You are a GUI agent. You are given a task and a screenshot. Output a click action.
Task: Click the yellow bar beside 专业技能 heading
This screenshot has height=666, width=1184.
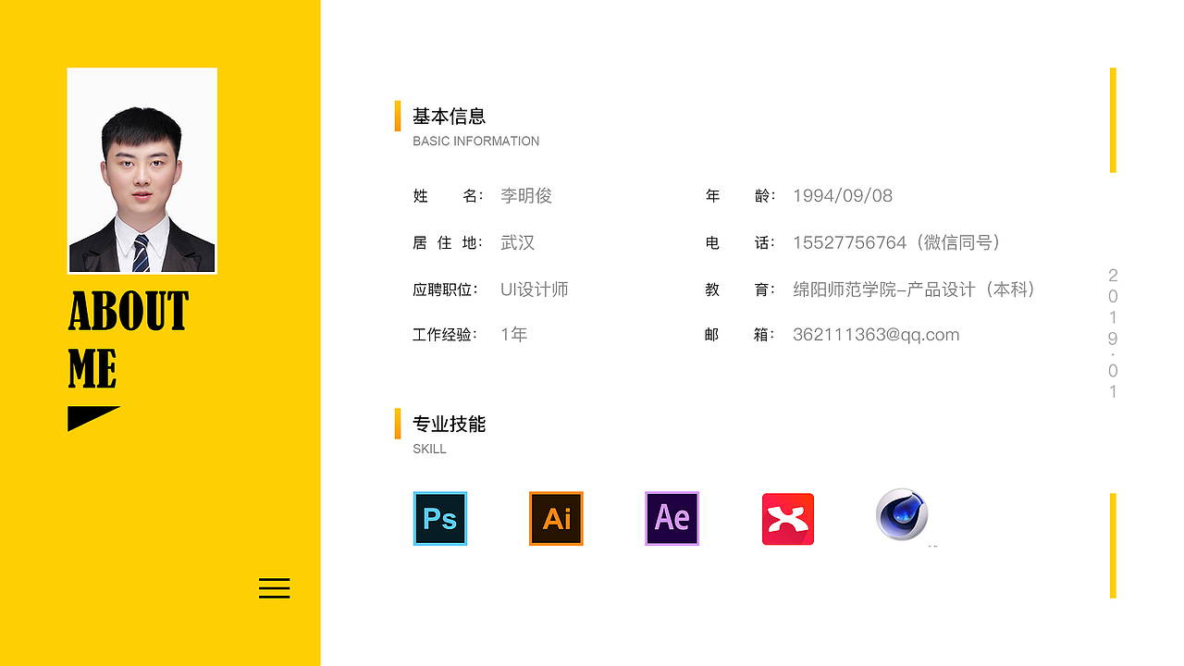(x=398, y=425)
